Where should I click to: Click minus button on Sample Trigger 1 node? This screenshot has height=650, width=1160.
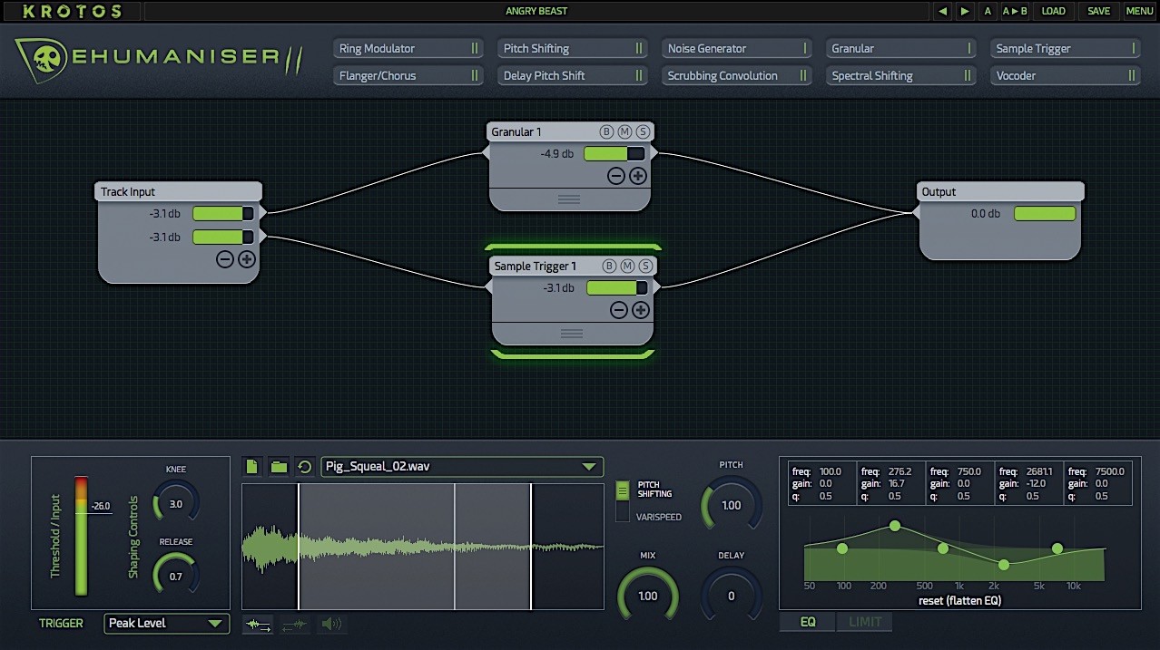point(619,310)
